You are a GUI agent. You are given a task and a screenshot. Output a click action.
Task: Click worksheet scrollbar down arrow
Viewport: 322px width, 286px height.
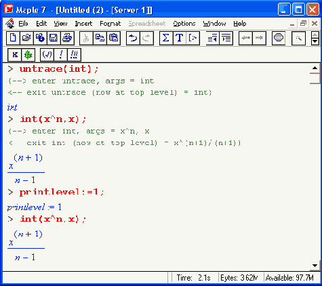pos(315,266)
